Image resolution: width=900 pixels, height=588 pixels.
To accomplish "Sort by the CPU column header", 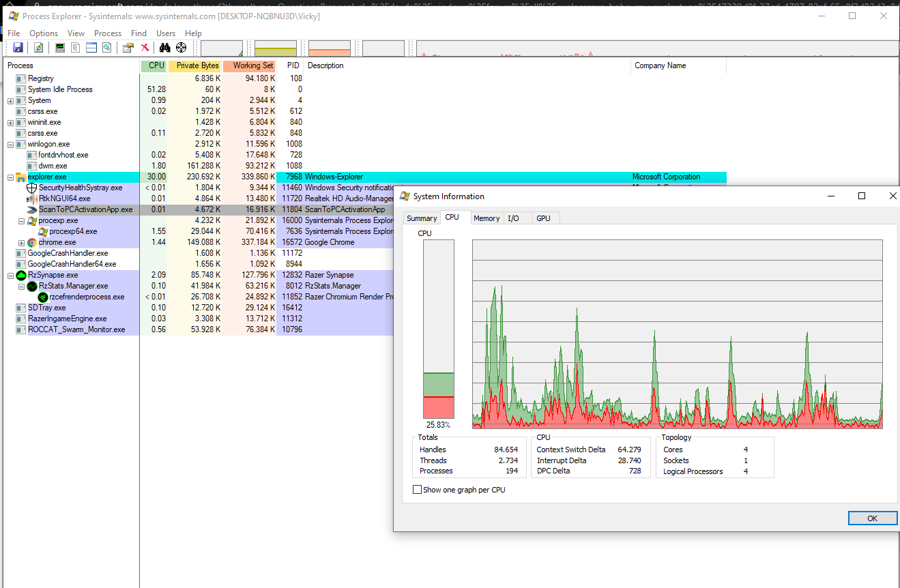I will [x=154, y=65].
